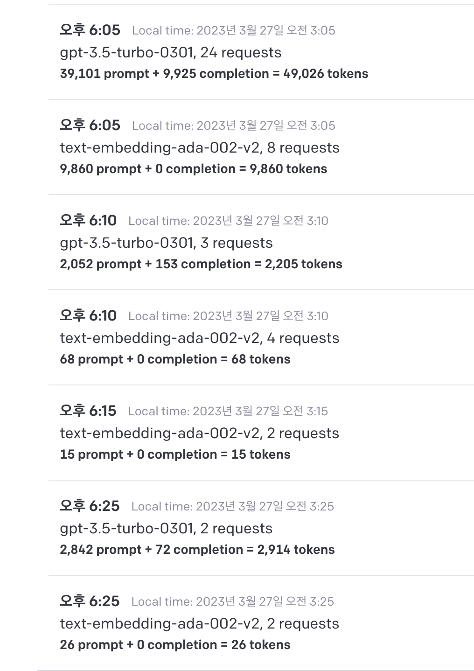474x671 pixels.
Task: Click 오후 6:10 heading above the 3 requests entry
Action: 88,220
